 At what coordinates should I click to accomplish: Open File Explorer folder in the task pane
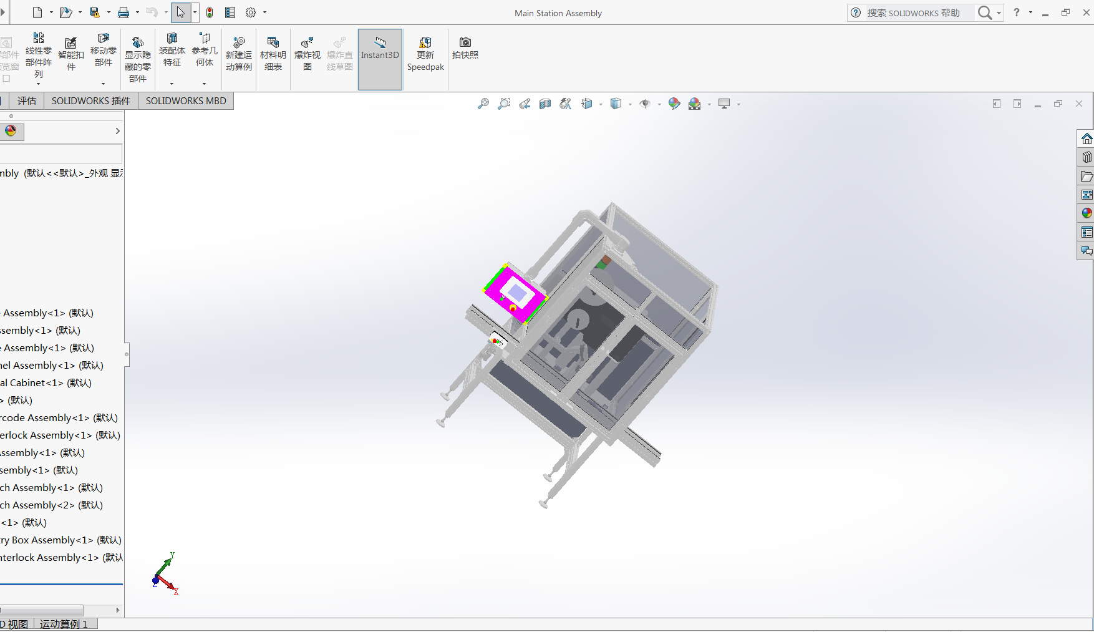pyautogui.click(x=1087, y=176)
